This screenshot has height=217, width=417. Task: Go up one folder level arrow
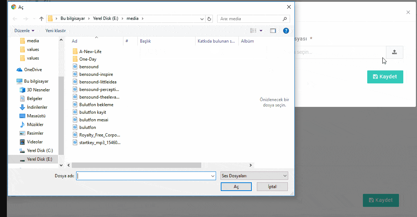(41, 19)
